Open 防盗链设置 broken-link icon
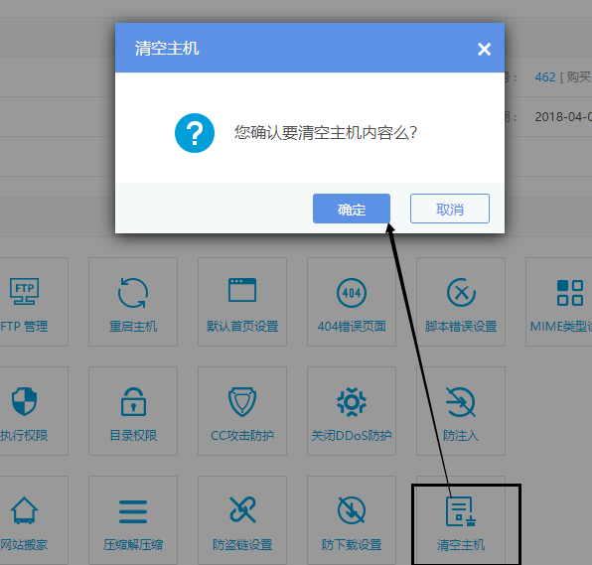The image size is (592, 565). point(242,510)
